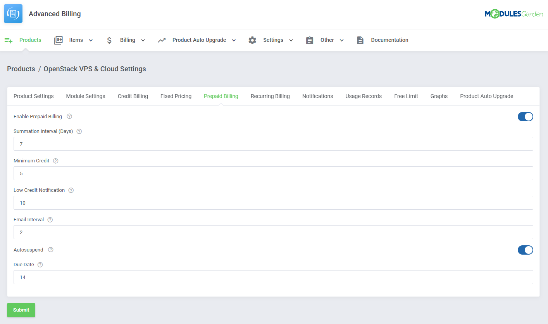Viewport: 548px width, 324px height.
Task: Open the Documentation menu item
Action: coord(389,40)
